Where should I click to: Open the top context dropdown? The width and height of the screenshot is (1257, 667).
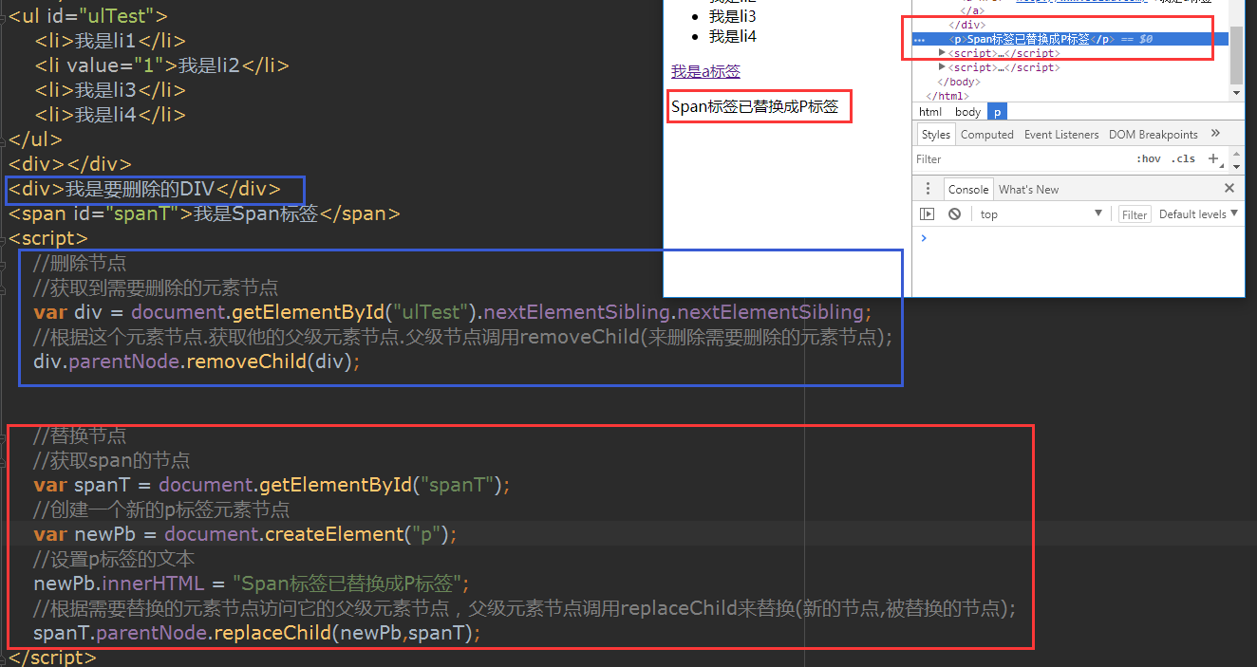coord(1041,214)
